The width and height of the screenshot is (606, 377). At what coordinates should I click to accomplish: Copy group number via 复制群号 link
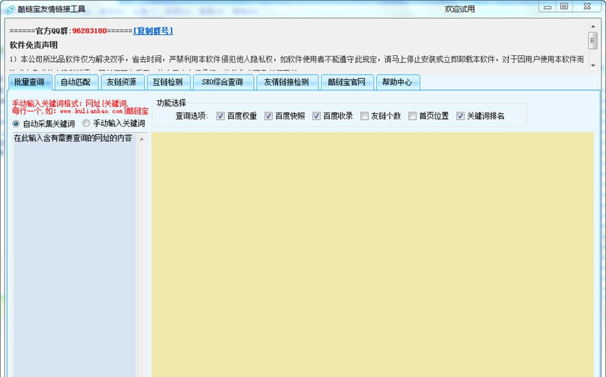point(153,31)
